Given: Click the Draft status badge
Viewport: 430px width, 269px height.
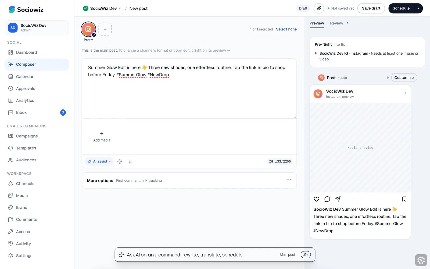Looking at the screenshot, I should click(x=303, y=8).
